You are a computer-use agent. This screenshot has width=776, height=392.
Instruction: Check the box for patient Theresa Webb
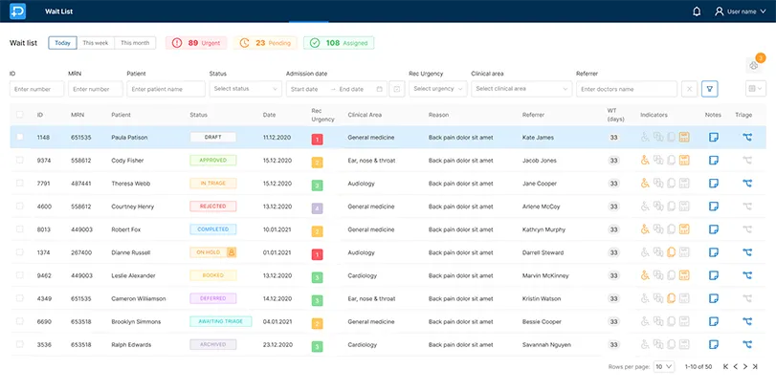tap(20, 183)
